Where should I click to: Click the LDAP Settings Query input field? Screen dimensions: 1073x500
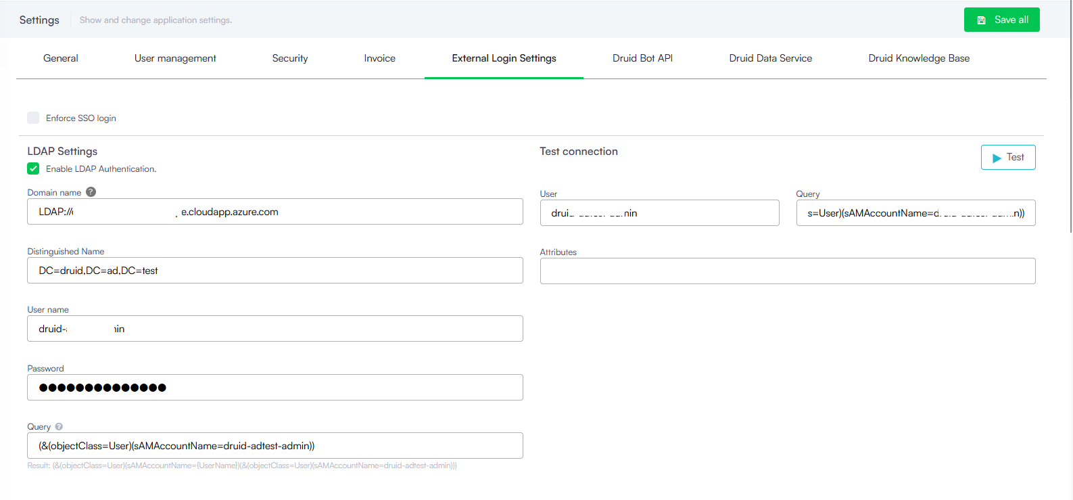[x=275, y=446]
